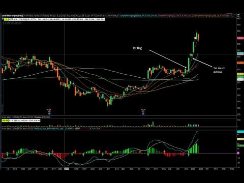Click the orange moving-average price tag on the axis

pos(240,63)
